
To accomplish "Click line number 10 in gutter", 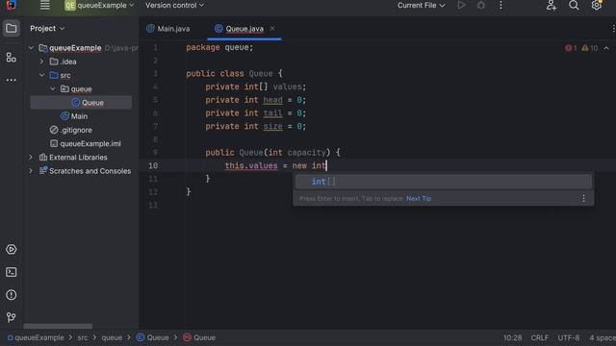I will coord(153,165).
